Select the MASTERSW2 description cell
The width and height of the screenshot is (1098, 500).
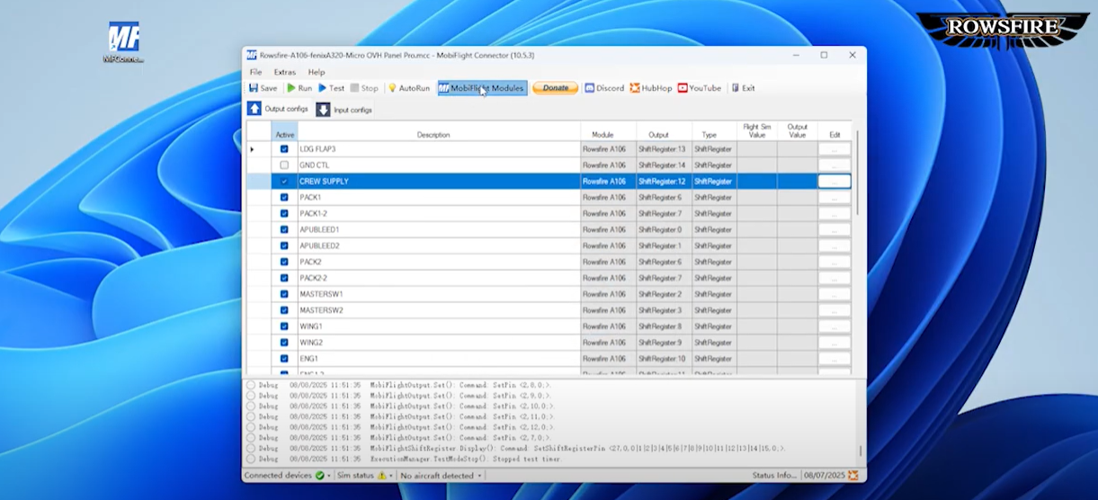coord(439,311)
